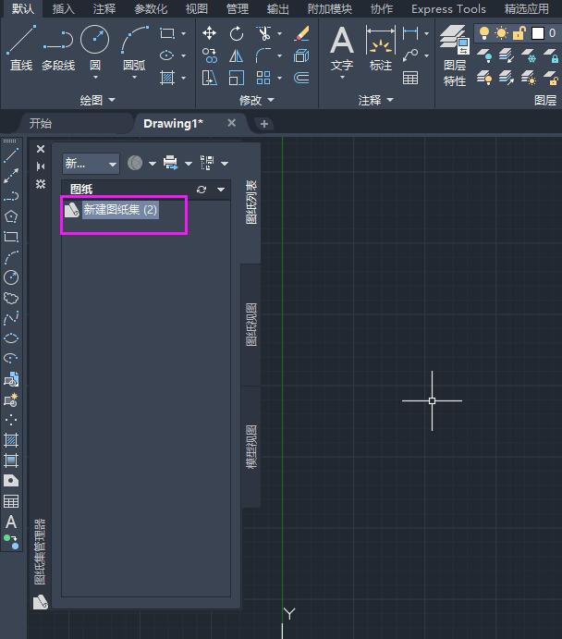562x639 pixels.
Task: Click the Move tool in 修改 panel
Action: [x=210, y=33]
